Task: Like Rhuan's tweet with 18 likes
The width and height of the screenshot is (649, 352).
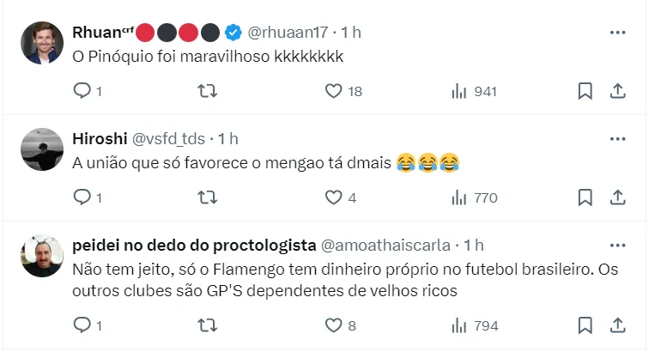Action: pos(334,91)
